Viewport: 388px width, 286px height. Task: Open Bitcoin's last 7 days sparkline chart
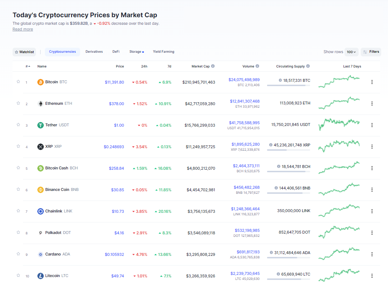pyautogui.click(x=339, y=82)
